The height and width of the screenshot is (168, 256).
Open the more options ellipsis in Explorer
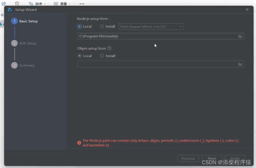(82, 4)
